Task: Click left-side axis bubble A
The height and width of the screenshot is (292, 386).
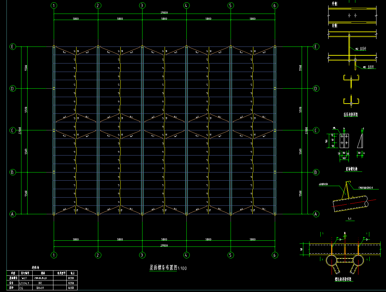Action: click(13, 214)
